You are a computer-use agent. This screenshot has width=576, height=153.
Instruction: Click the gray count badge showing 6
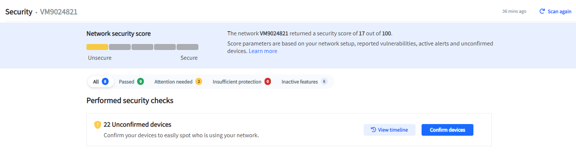(x=324, y=82)
